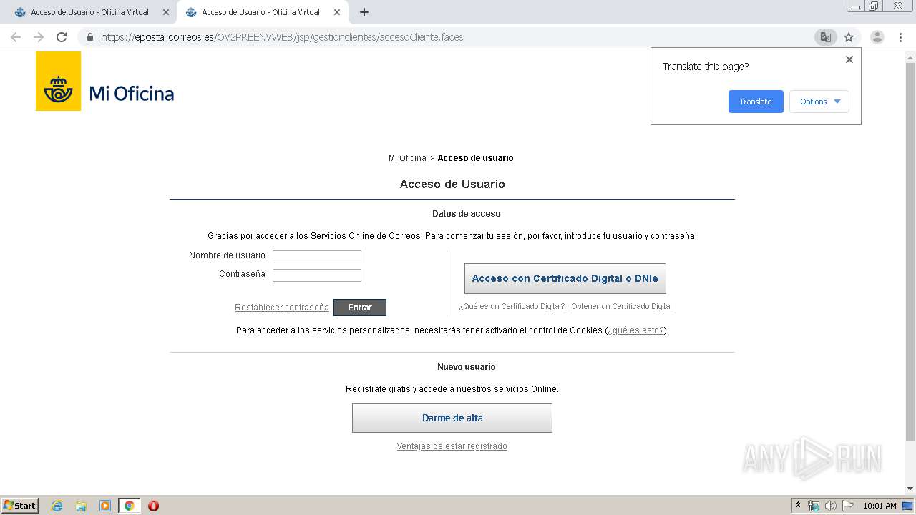Click the Chrome taskbar icon
Screen dimensions: 916x515
pos(129,506)
